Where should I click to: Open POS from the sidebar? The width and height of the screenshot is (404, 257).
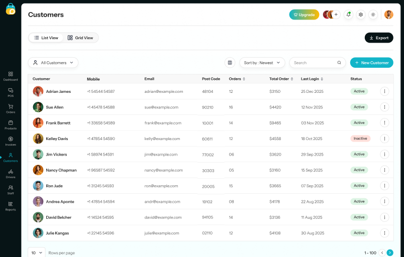(11, 93)
